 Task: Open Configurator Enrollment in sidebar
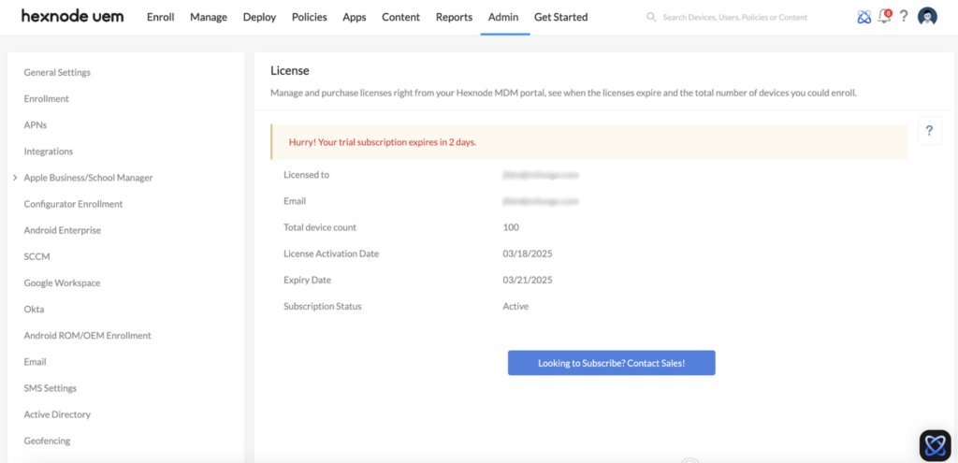73,204
